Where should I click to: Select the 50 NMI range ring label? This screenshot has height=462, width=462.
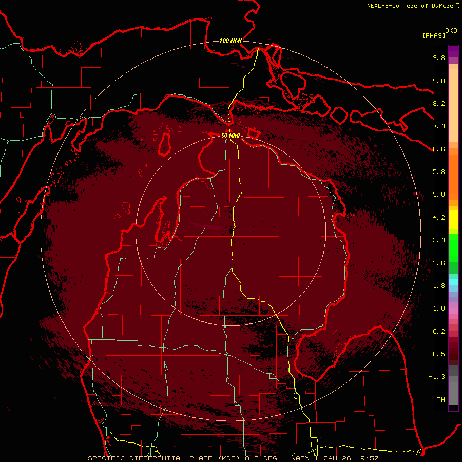[230, 136]
